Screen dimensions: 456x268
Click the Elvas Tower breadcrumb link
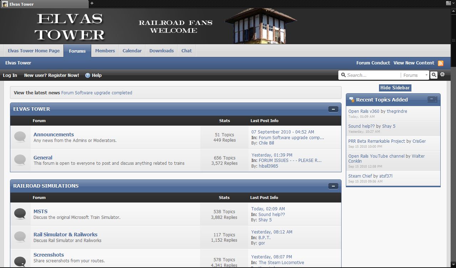click(x=18, y=63)
